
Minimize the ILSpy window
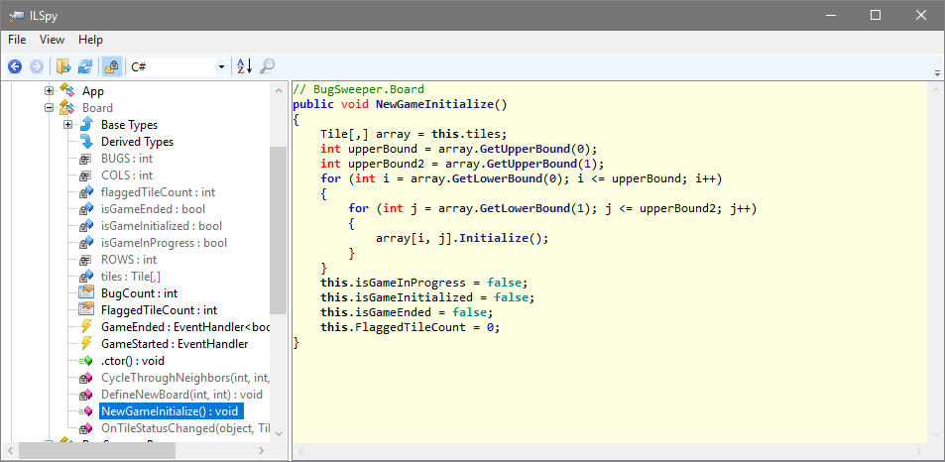click(x=831, y=15)
